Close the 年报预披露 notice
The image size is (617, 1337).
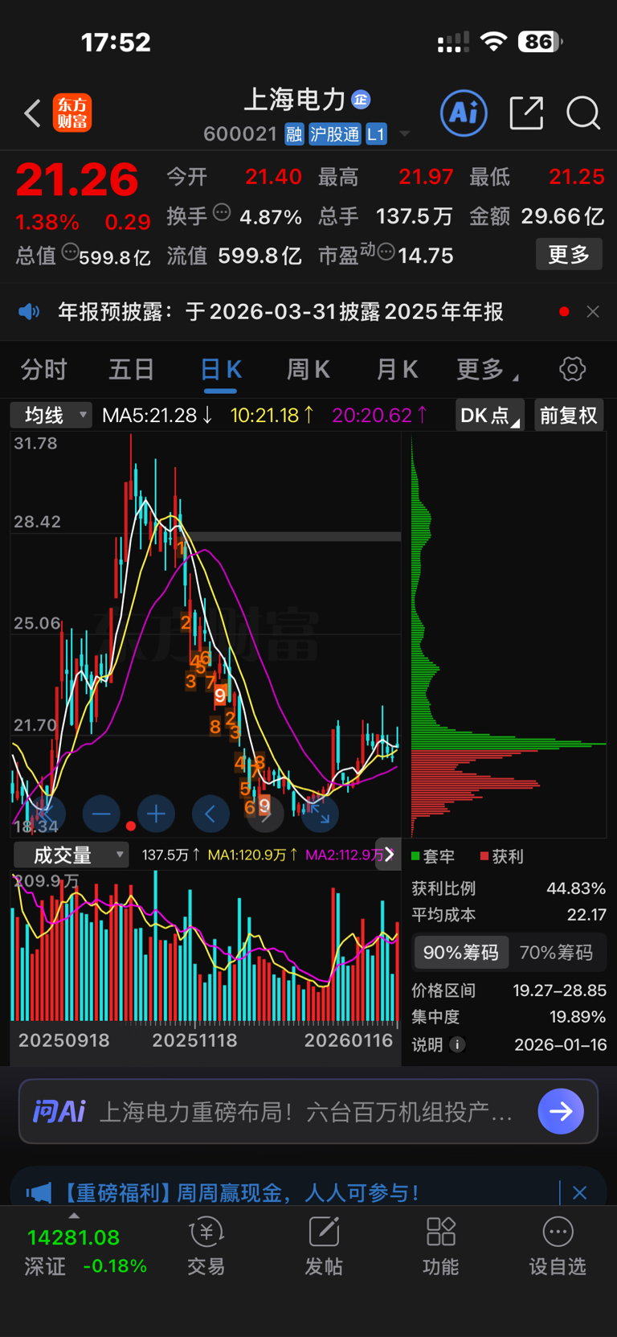click(593, 311)
